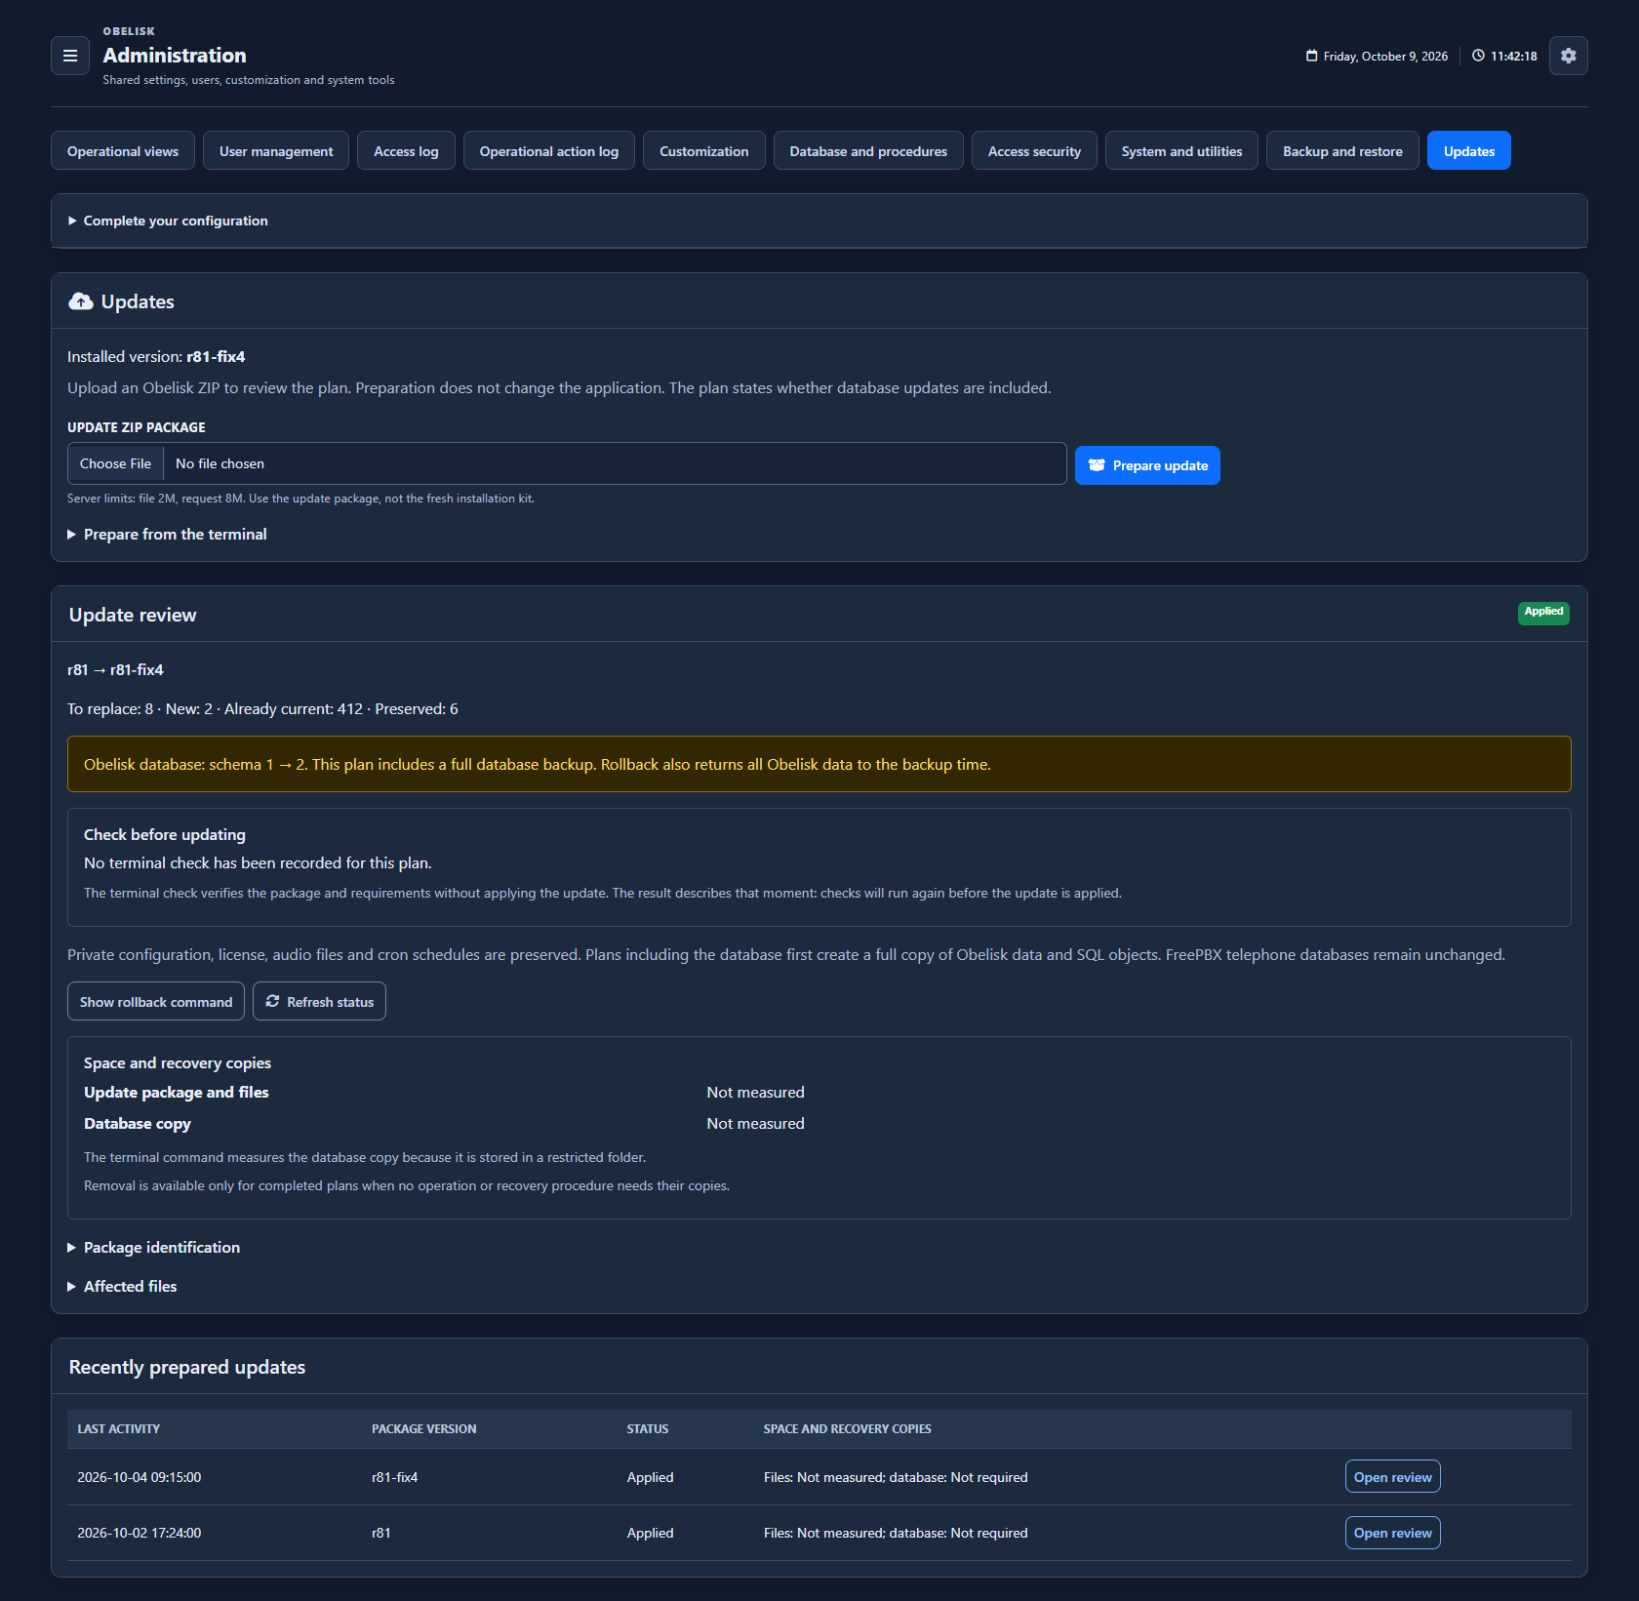Click Applied status in r81-fix4 row
Viewport: 1639px width, 1601px height.
[651, 1477]
